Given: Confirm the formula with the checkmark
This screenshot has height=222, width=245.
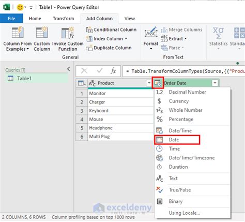Looking at the screenshot, I should 100,70.
